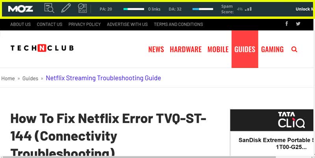Open the Twitter icon in top bar
315x158 pixels.
pyautogui.click(x=298, y=24)
